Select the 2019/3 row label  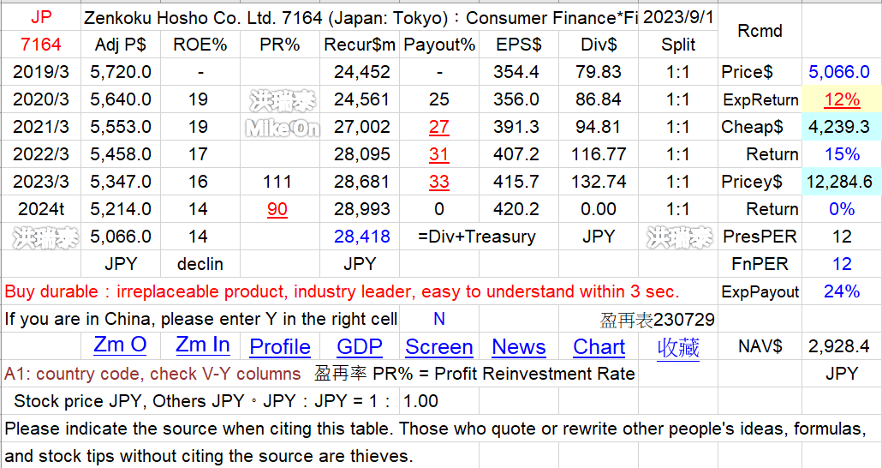coord(40,72)
